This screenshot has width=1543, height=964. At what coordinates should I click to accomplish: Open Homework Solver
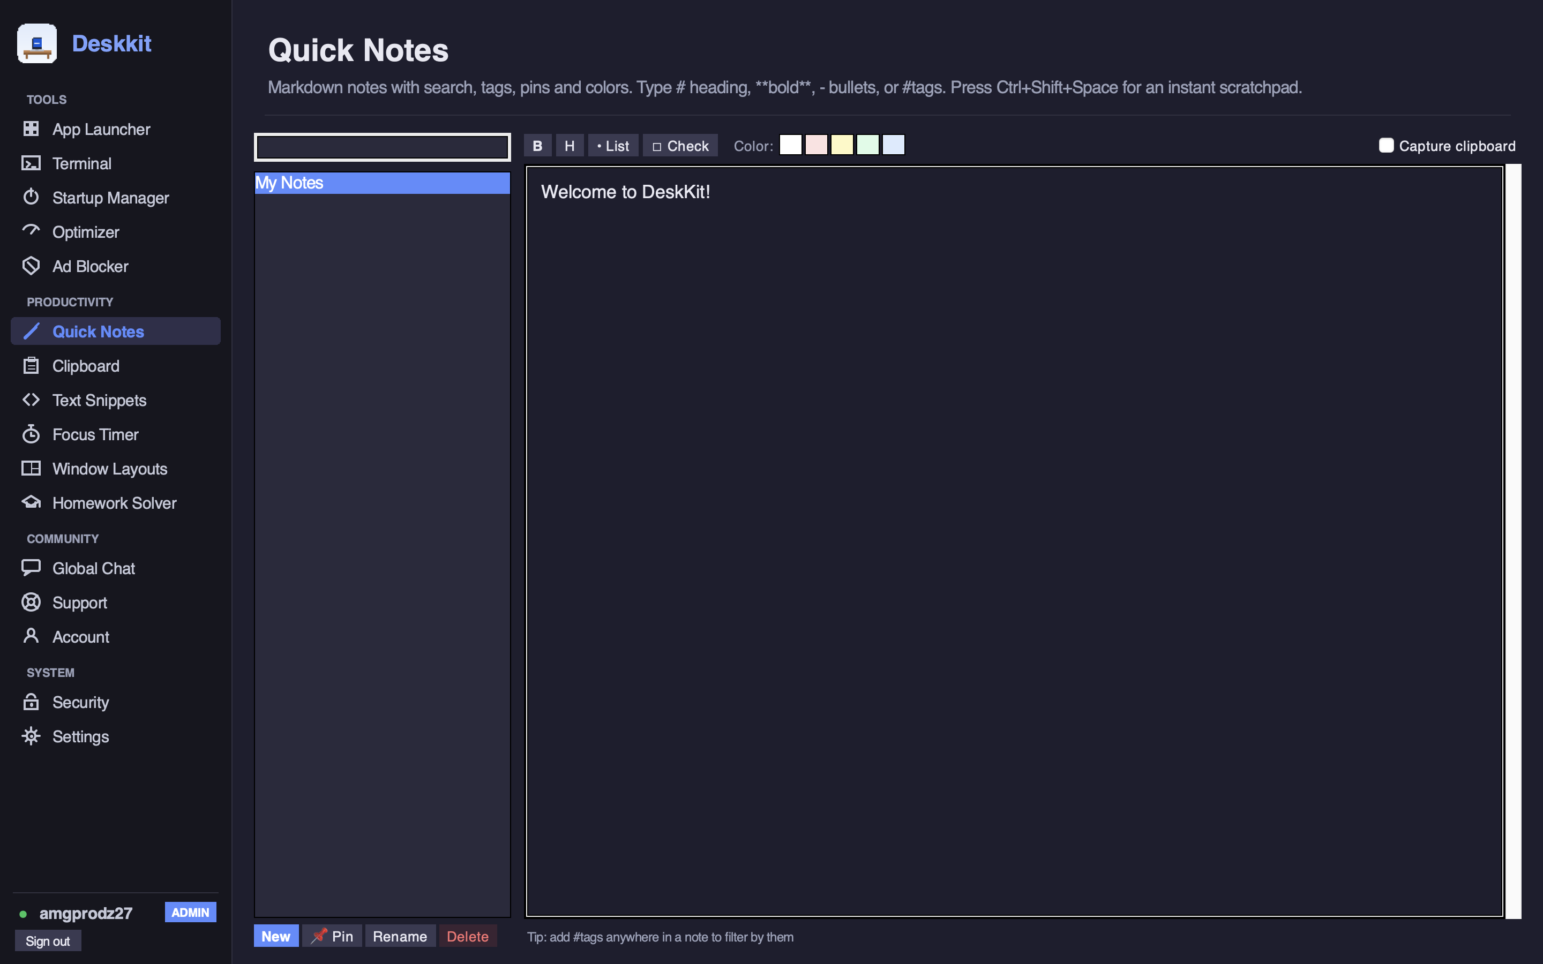pyautogui.click(x=115, y=503)
